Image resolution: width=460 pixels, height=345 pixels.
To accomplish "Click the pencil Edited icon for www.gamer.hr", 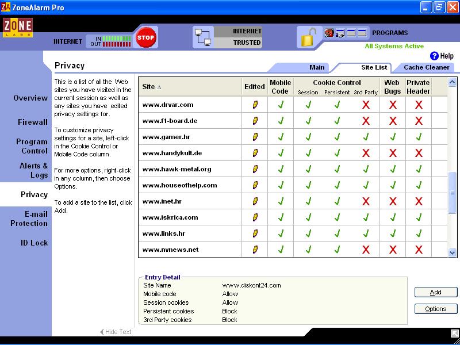I will pyautogui.click(x=255, y=137).
